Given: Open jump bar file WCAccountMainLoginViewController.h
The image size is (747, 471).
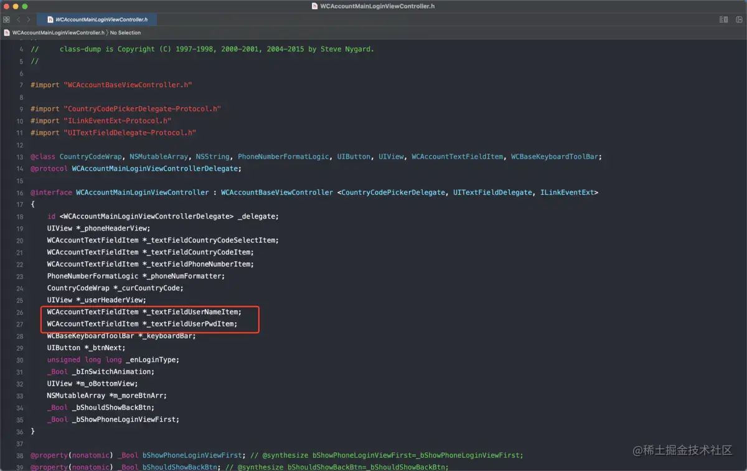Looking at the screenshot, I should pyautogui.click(x=58, y=32).
